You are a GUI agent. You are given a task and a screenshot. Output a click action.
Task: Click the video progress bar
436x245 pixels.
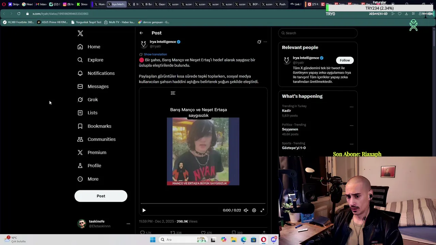pyautogui.click(x=203, y=203)
